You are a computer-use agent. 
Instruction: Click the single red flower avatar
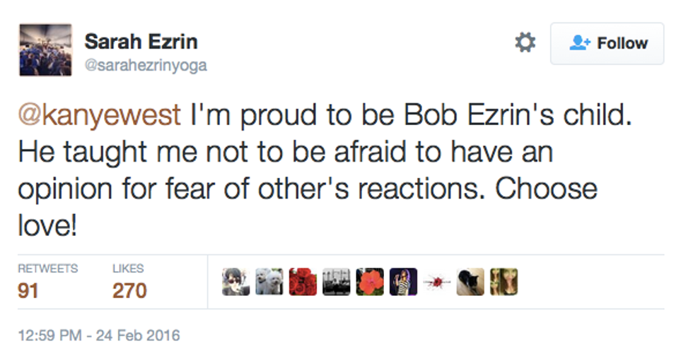point(370,282)
